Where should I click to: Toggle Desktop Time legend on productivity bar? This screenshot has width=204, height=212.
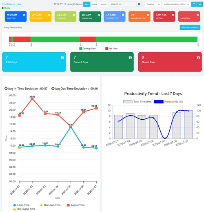pos(87,49)
